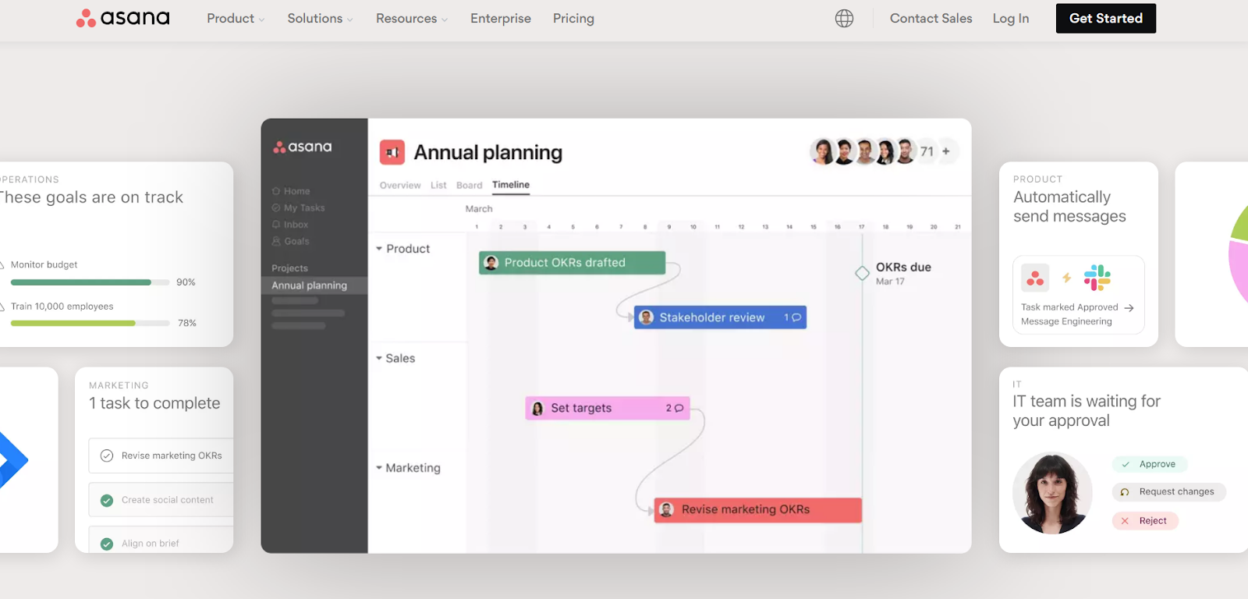The width and height of the screenshot is (1248, 599).
Task: Click the Log In link
Action: (x=1011, y=18)
